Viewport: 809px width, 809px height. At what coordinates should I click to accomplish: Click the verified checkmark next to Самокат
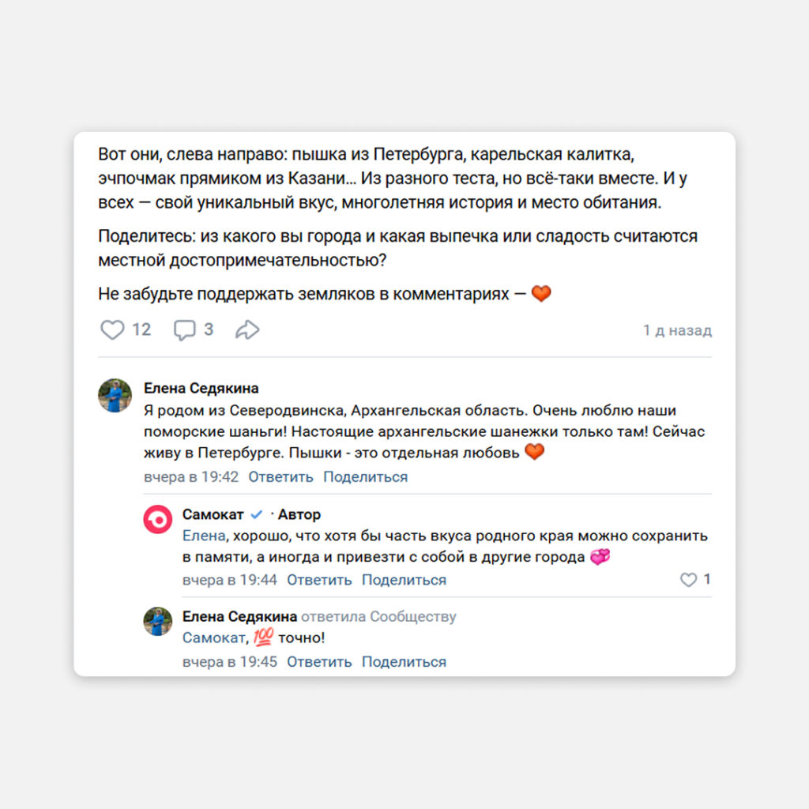tap(257, 514)
